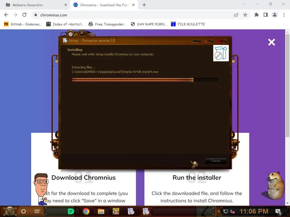The width and height of the screenshot is (290, 217).
Task: Select first setup installer taskbar icon
Action: point(131,211)
